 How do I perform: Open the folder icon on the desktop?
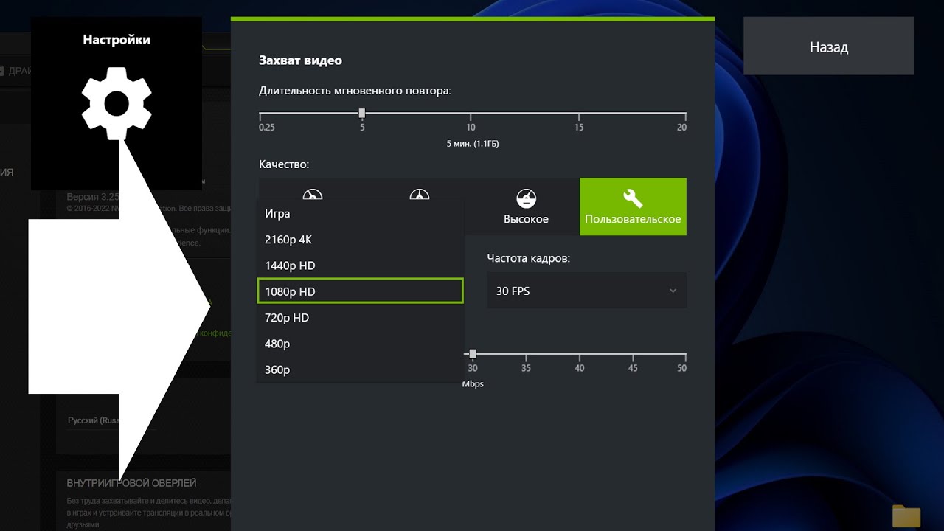[x=906, y=516]
